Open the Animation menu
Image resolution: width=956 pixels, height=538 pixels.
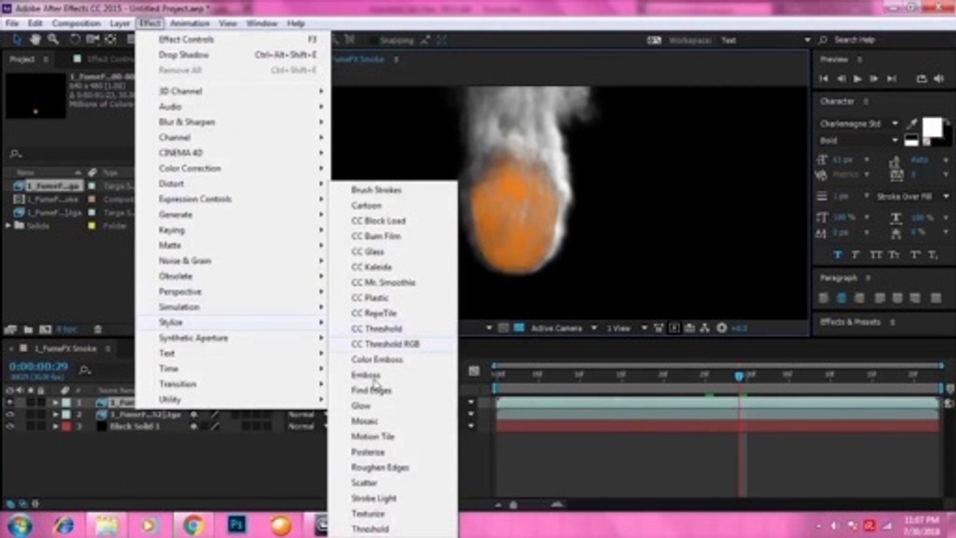click(x=190, y=23)
